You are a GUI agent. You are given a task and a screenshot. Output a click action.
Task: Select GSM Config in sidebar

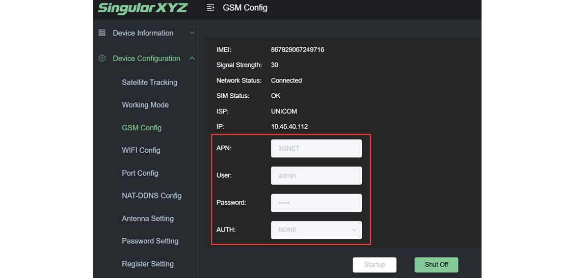[142, 128]
